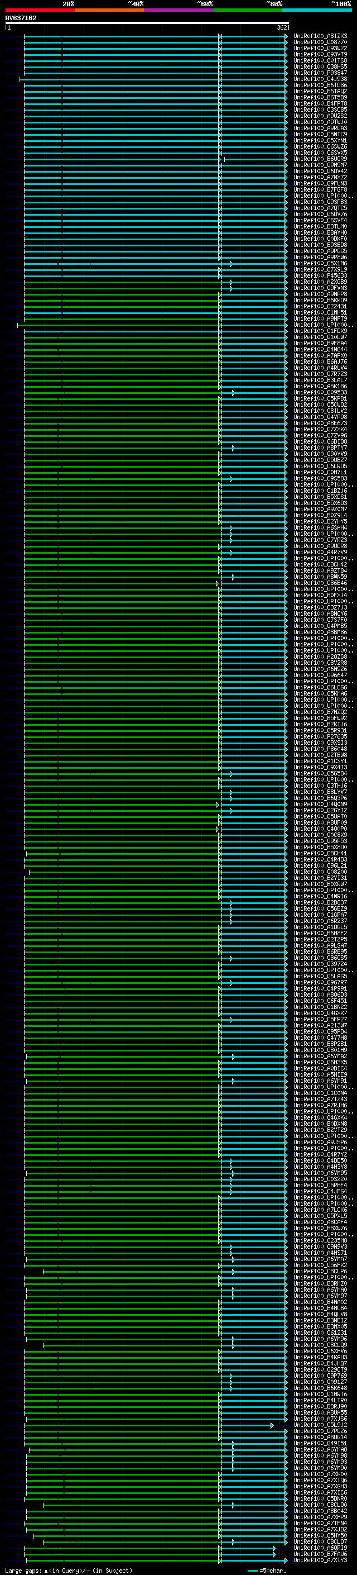Open hit UniRef100_Q08770
357x1575 pixels.
pos(320,42)
